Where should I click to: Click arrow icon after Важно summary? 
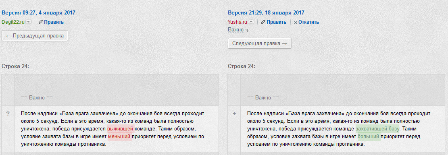[246, 30]
